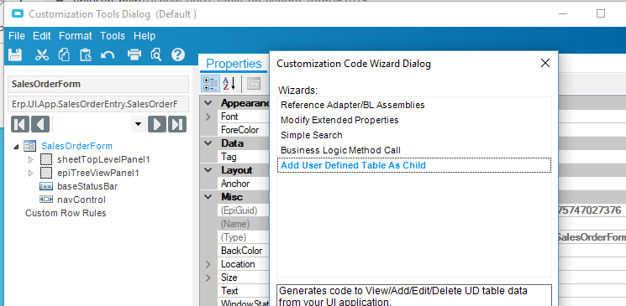This screenshot has height=306, width=626.
Task: Sort properties alphabetically with A-Z button
Action: coord(229,84)
